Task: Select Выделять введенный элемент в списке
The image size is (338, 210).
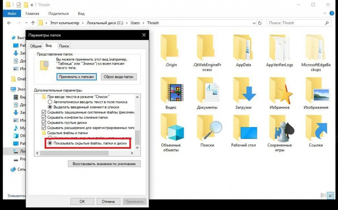Action: point(50,107)
